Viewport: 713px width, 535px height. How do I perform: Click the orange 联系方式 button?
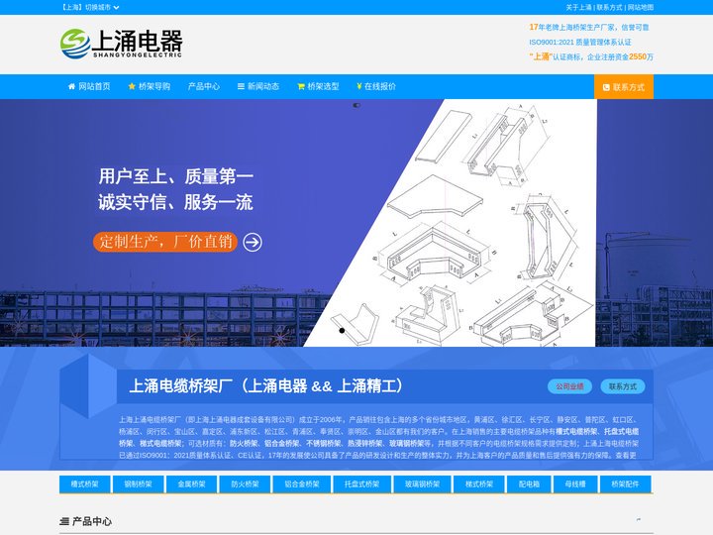coord(624,86)
